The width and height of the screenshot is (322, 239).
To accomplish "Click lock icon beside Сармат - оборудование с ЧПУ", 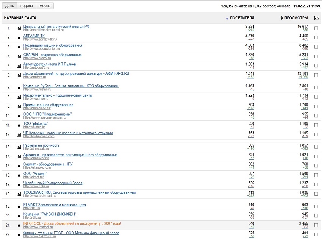I will pyautogui.click(x=19, y=166).
